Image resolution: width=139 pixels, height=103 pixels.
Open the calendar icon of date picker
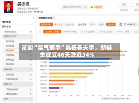click(x=121, y=25)
